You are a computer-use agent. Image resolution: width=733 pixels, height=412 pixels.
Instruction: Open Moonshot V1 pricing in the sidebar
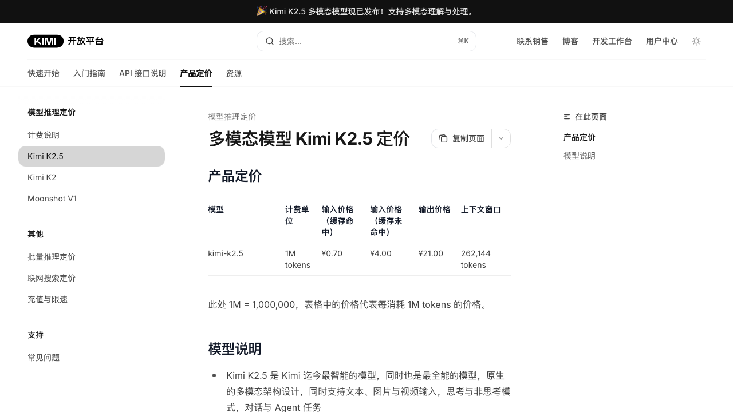point(52,199)
